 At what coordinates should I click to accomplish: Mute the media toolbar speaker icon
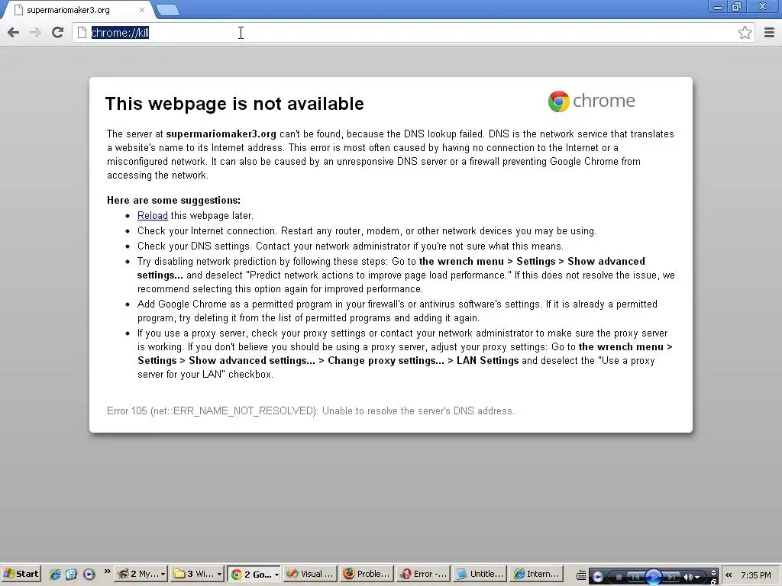click(x=688, y=577)
